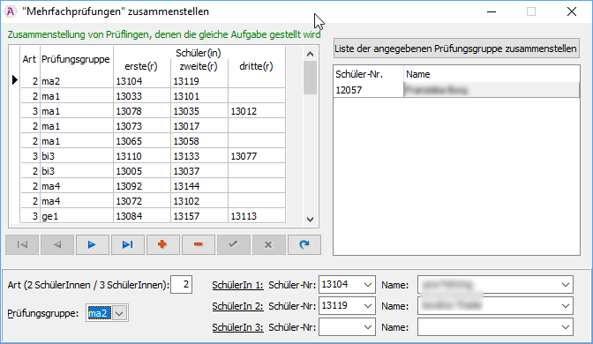Click the 'SchülerIn 2:' underlined label
Screen dimensions: 593x344
pyautogui.click(x=237, y=306)
